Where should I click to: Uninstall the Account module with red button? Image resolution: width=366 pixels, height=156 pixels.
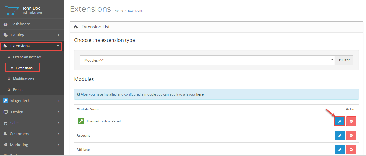pyautogui.click(x=351, y=135)
